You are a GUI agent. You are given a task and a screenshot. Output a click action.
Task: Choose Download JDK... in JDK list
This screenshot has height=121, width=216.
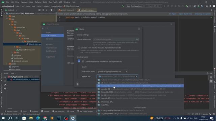tap(140, 102)
